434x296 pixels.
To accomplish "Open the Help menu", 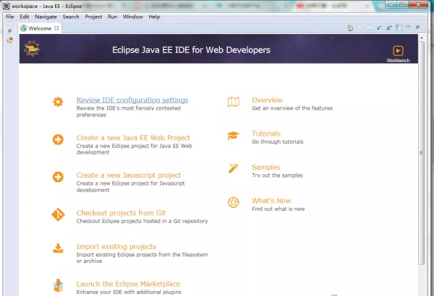I will tap(154, 17).
